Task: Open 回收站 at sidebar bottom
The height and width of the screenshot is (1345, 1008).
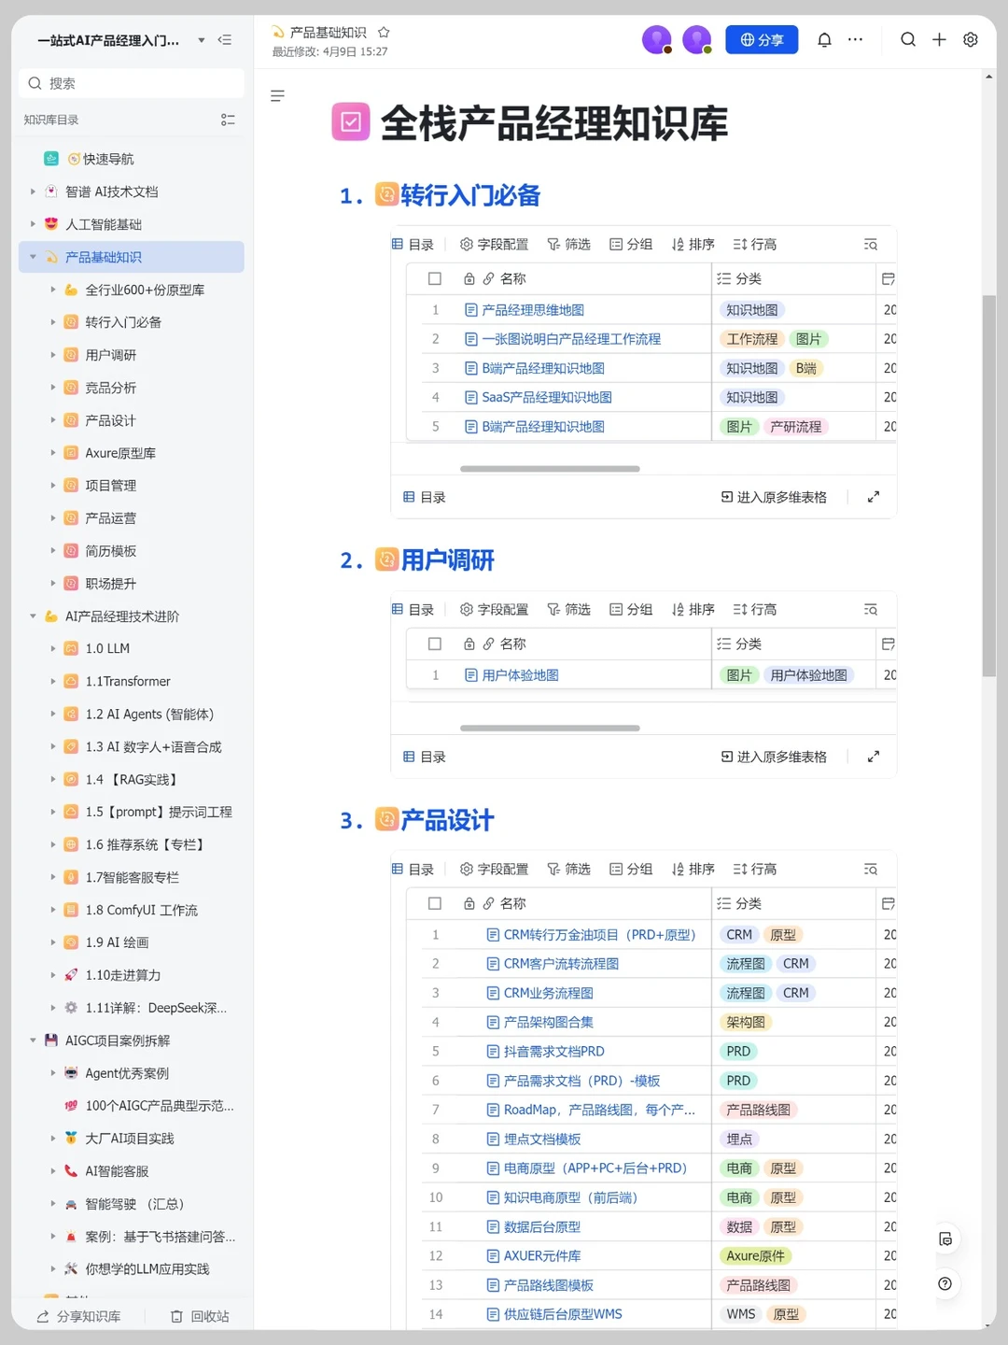Action: coord(200,1316)
